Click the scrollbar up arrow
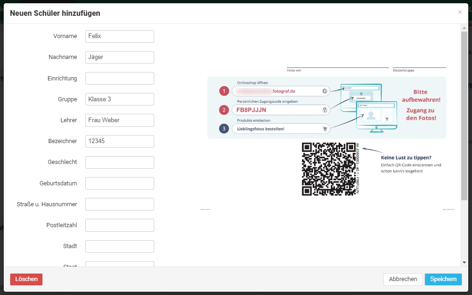This screenshot has width=472, height=295. click(464, 28)
